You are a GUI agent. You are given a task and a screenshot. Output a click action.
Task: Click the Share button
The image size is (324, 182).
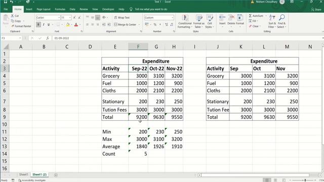coord(316,10)
